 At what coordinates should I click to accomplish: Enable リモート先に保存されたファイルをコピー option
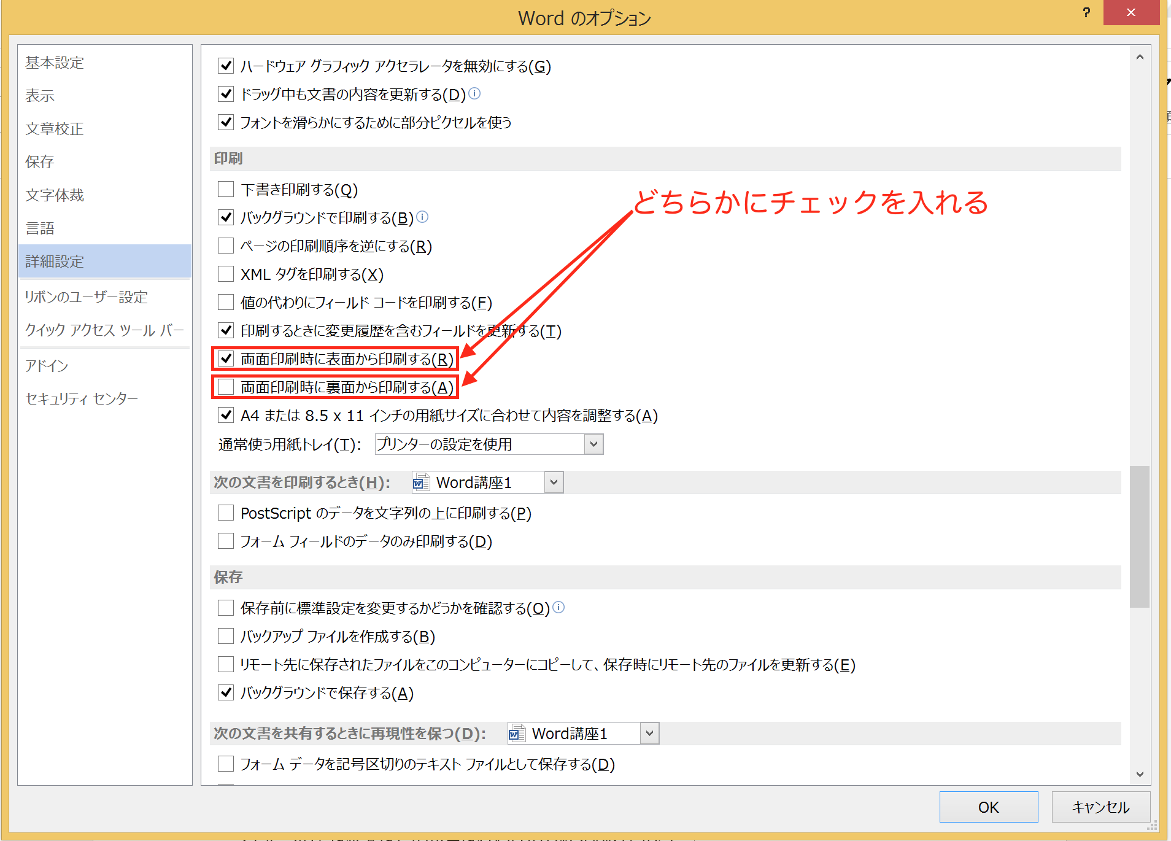(x=226, y=664)
